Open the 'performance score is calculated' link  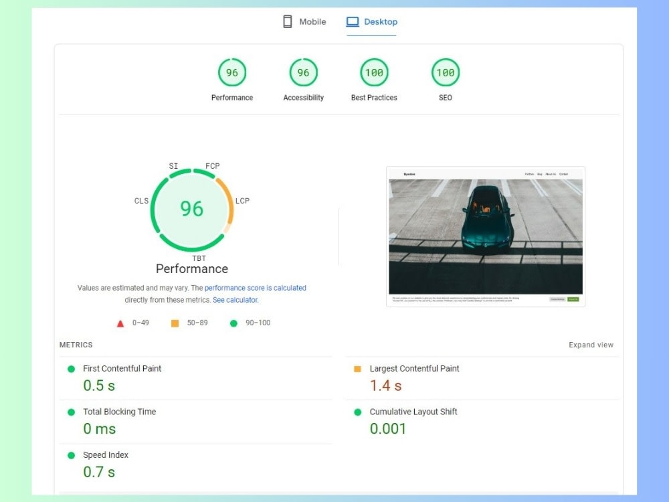tap(255, 288)
